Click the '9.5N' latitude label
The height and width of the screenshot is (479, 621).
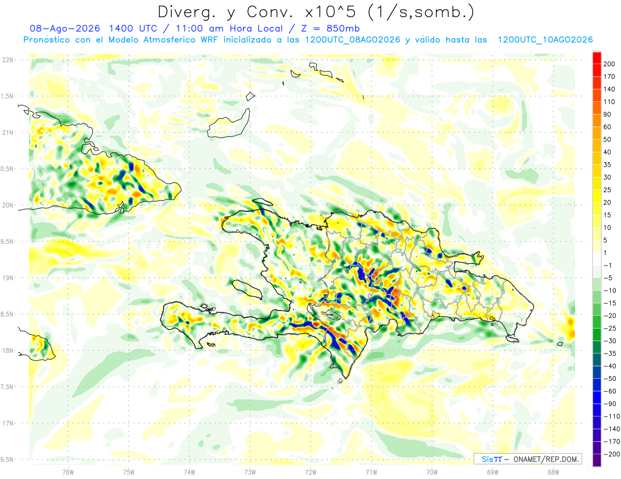pyautogui.click(x=7, y=241)
